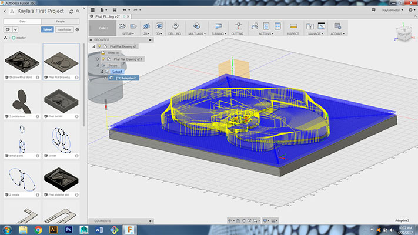Open the data panel grid icon

[92, 10]
